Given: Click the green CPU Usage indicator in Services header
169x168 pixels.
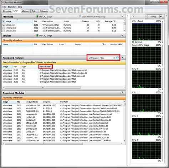Looking at the screenshot, I should coord(37,36).
